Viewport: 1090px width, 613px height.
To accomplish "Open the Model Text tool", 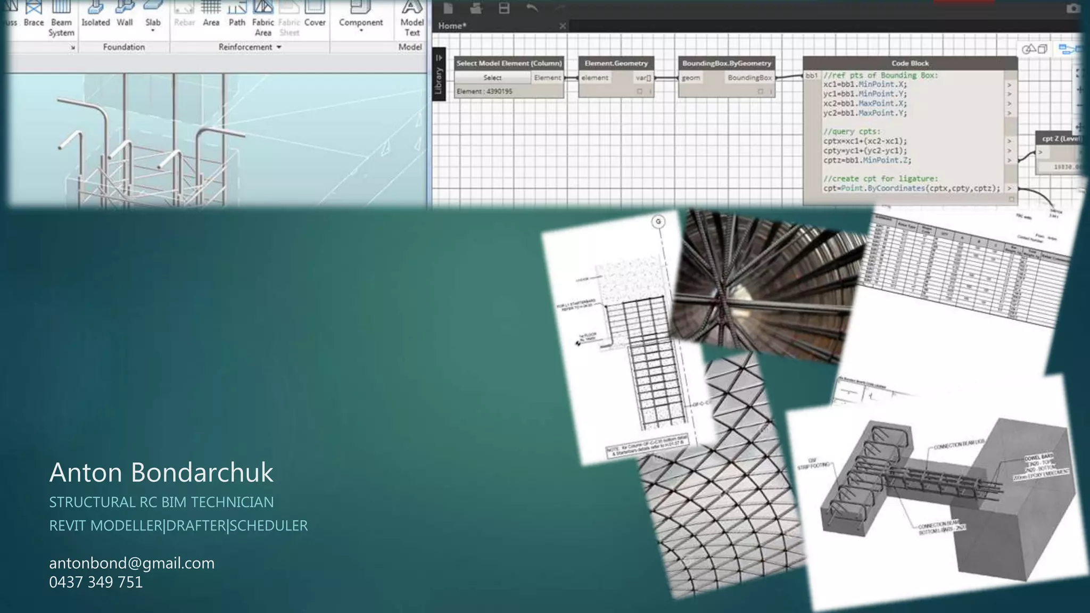I will pyautogui.click(x=412, y=19).
